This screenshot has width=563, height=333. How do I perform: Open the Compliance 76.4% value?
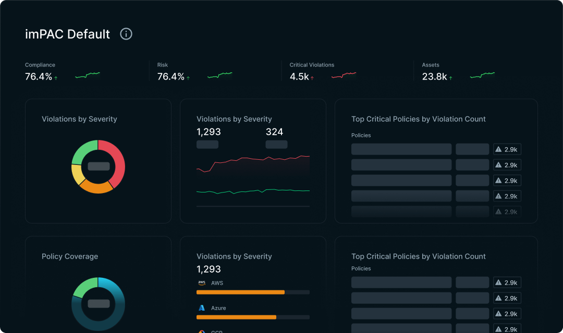click(x=39, y=76)
